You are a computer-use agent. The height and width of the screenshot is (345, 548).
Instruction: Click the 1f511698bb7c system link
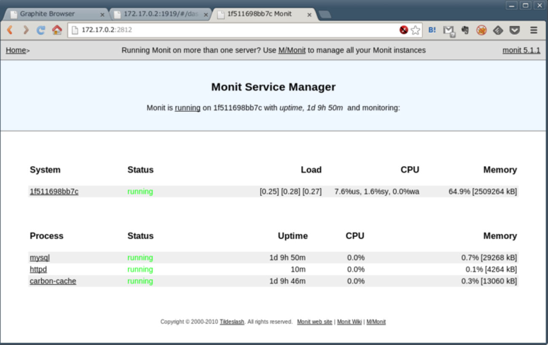[54, 191]
